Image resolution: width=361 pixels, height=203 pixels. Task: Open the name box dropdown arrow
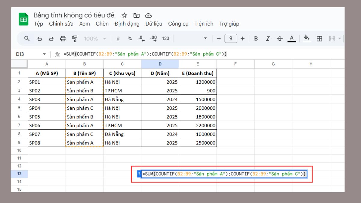[x=44, y=54]
